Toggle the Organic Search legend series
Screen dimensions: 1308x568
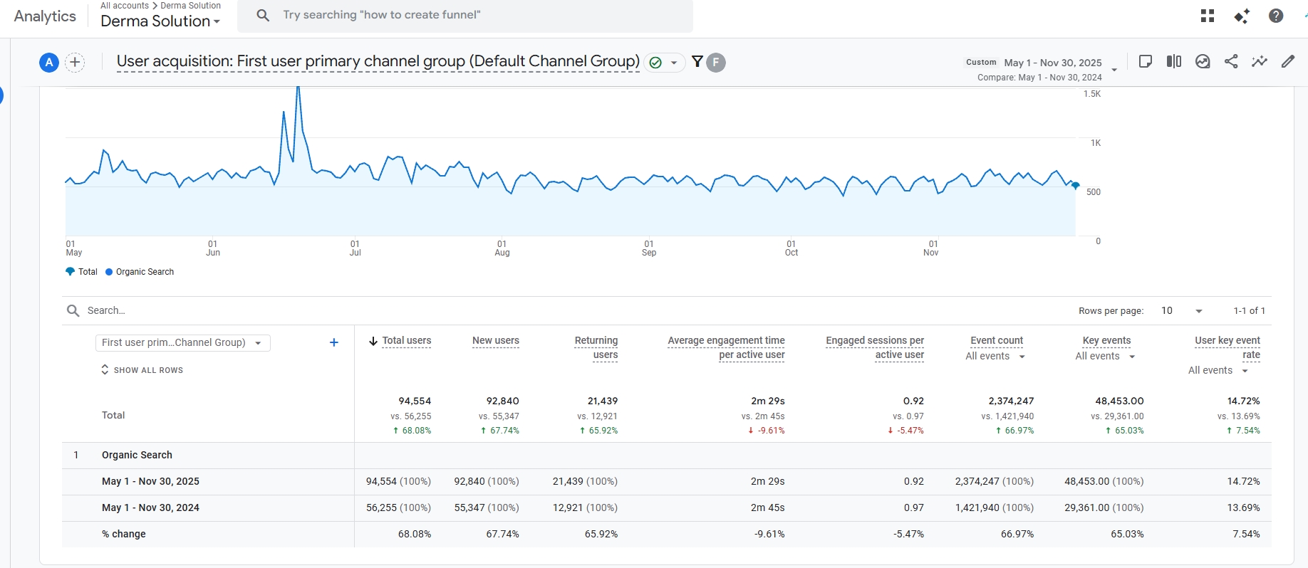pyautogui.click(x=140, y=272)
